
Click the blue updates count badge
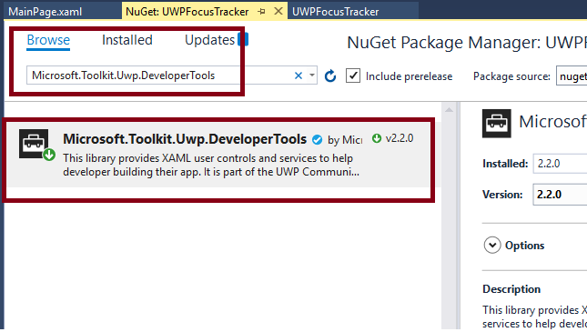tap(243, 39)
